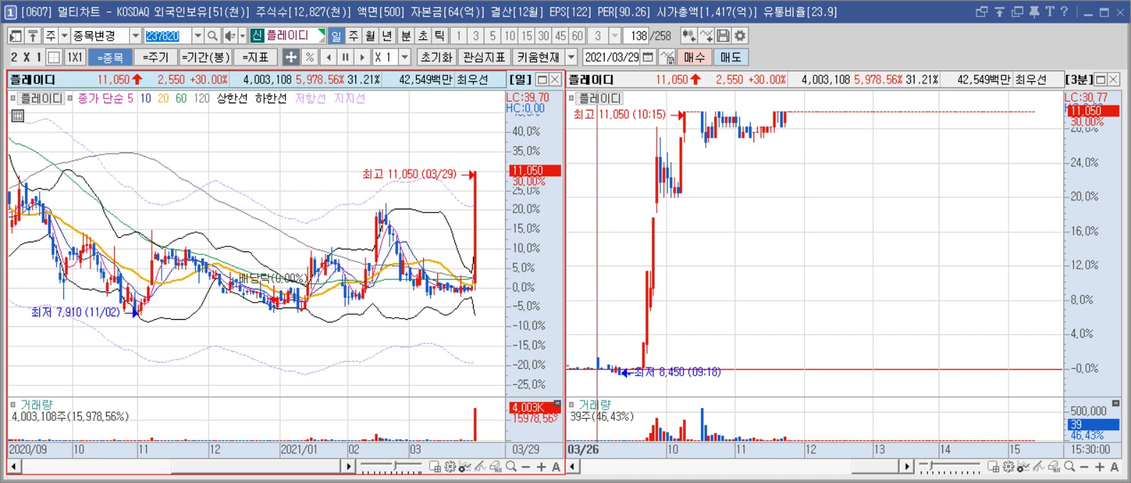Open chart settings gear icon
1131x483 pixels.
click(740, 36)
